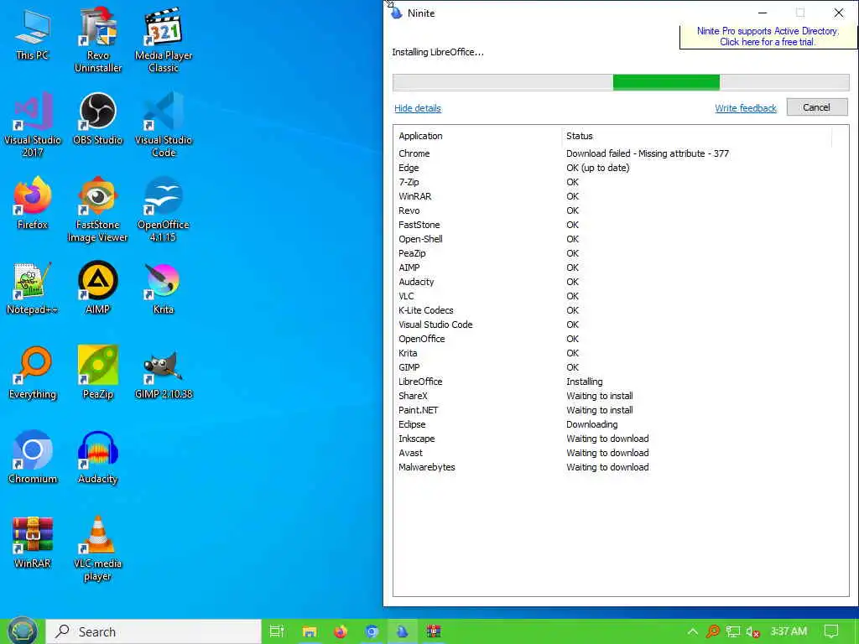
Task: Select Visual Studio 2017 desktop icon
Action: (33, 124)
